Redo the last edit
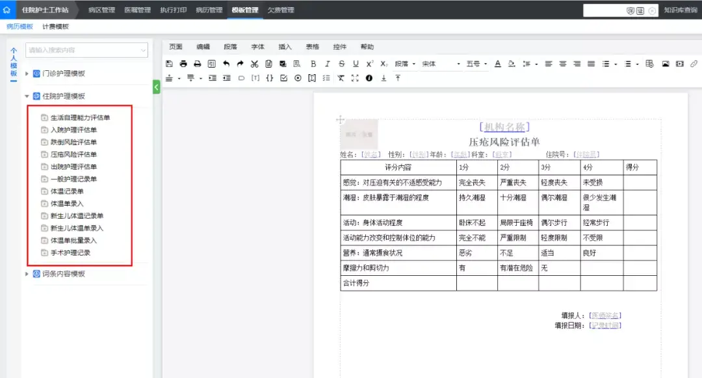The image size is (702, 378). pos(240,64)
